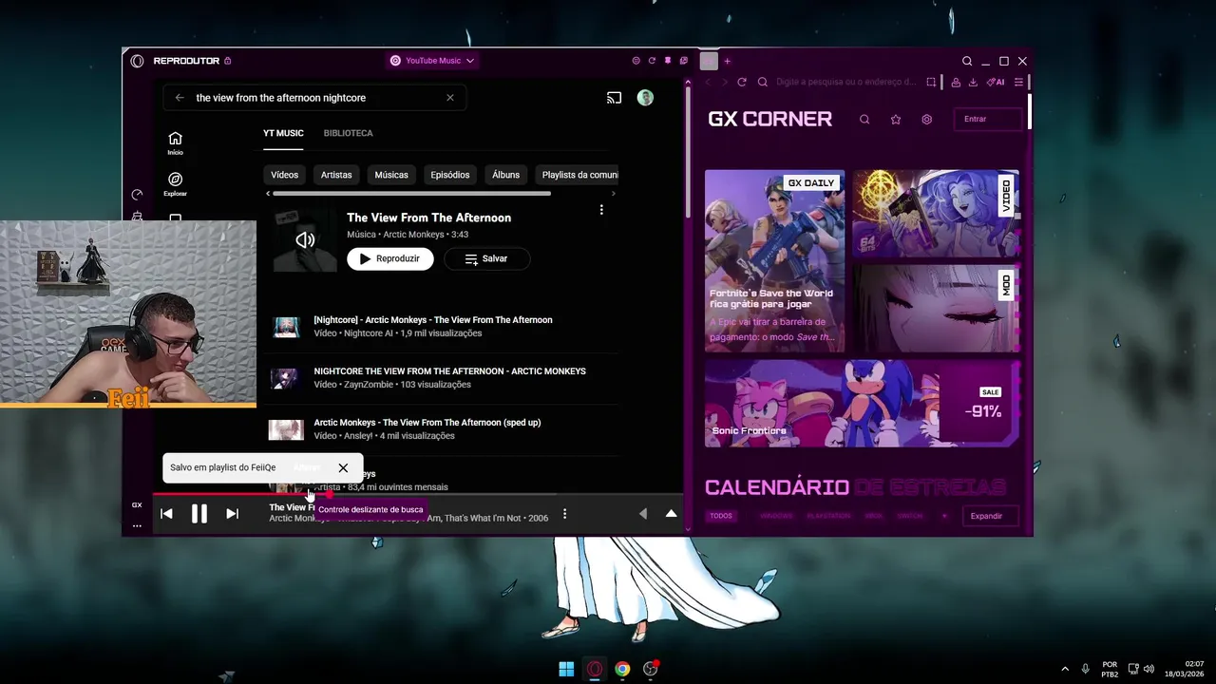Click the GX icon in Opera sidebar
The image size is (1216, 684).
pos(137,505)
